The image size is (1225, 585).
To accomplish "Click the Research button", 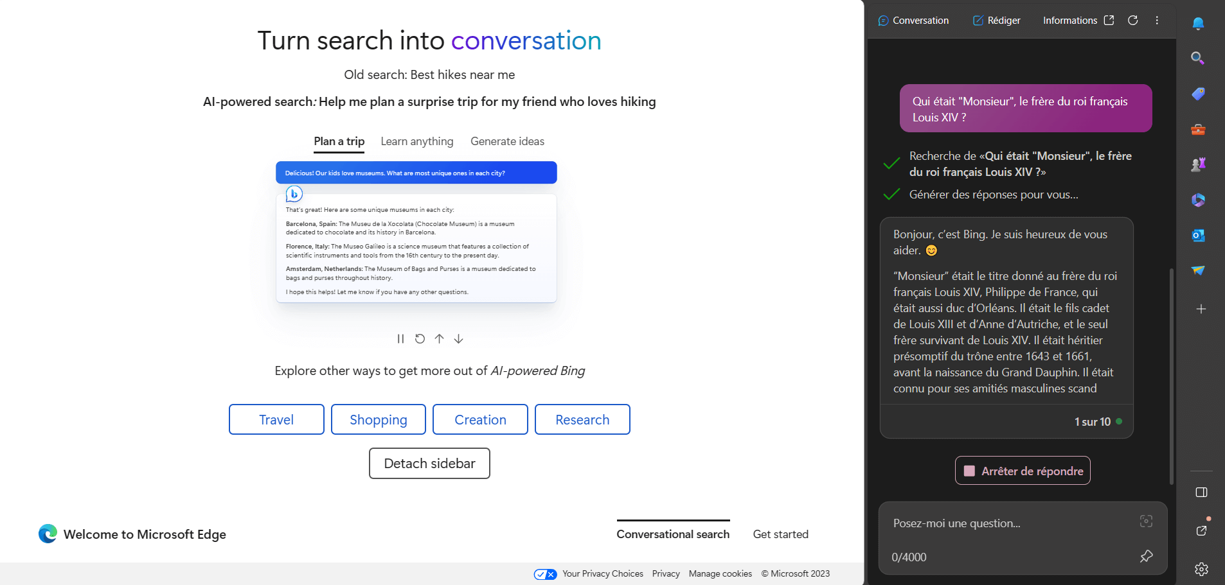I will [x=582, y=419].
